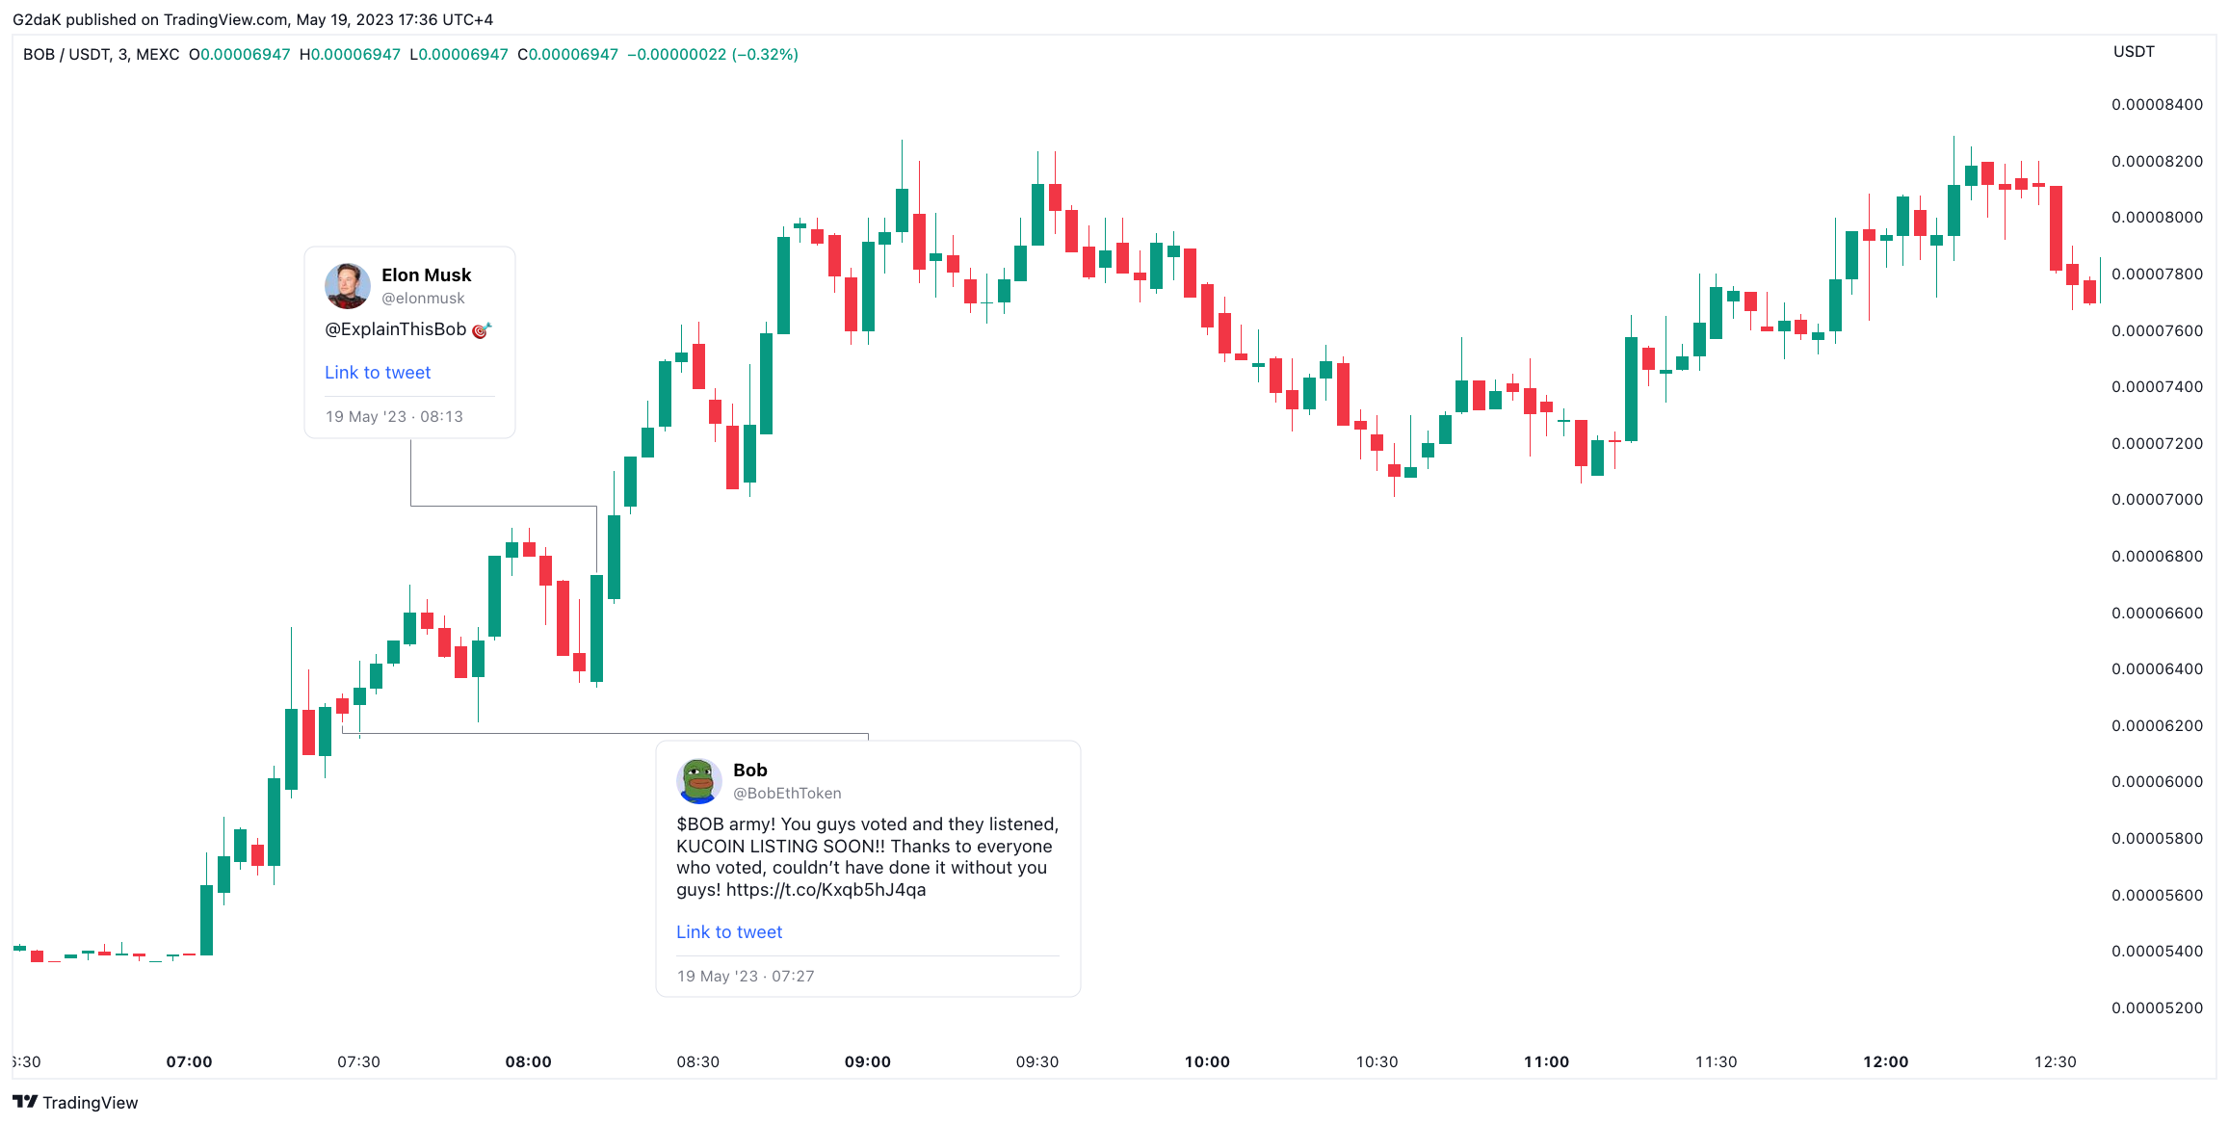Click the "19 May '23 · 08:13" tweet timestamp
The height and width of the screenshot is (1124, 2229).
tap(394, 417)
